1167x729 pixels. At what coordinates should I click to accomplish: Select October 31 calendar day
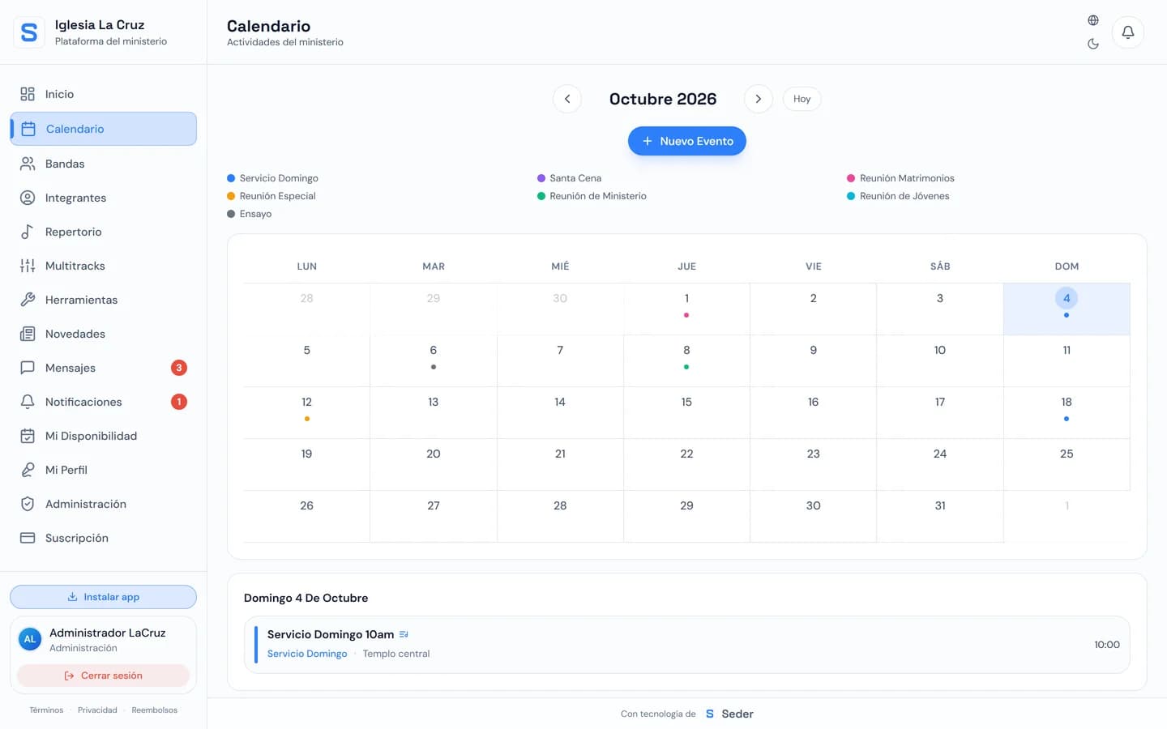(x=940, y=516)
